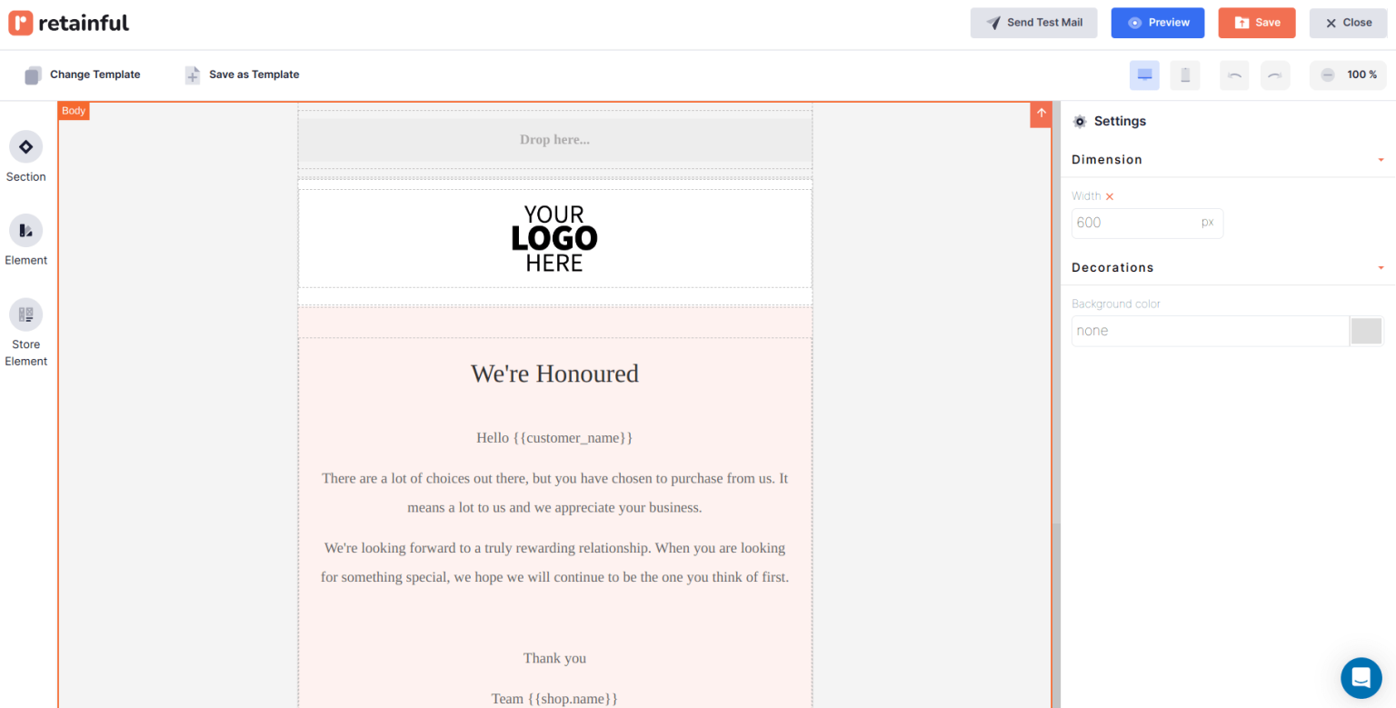Click the upward arrow on the Body frame
Image resolution: width=1396 pixels, height=708 pixels.
(1040, 115)
